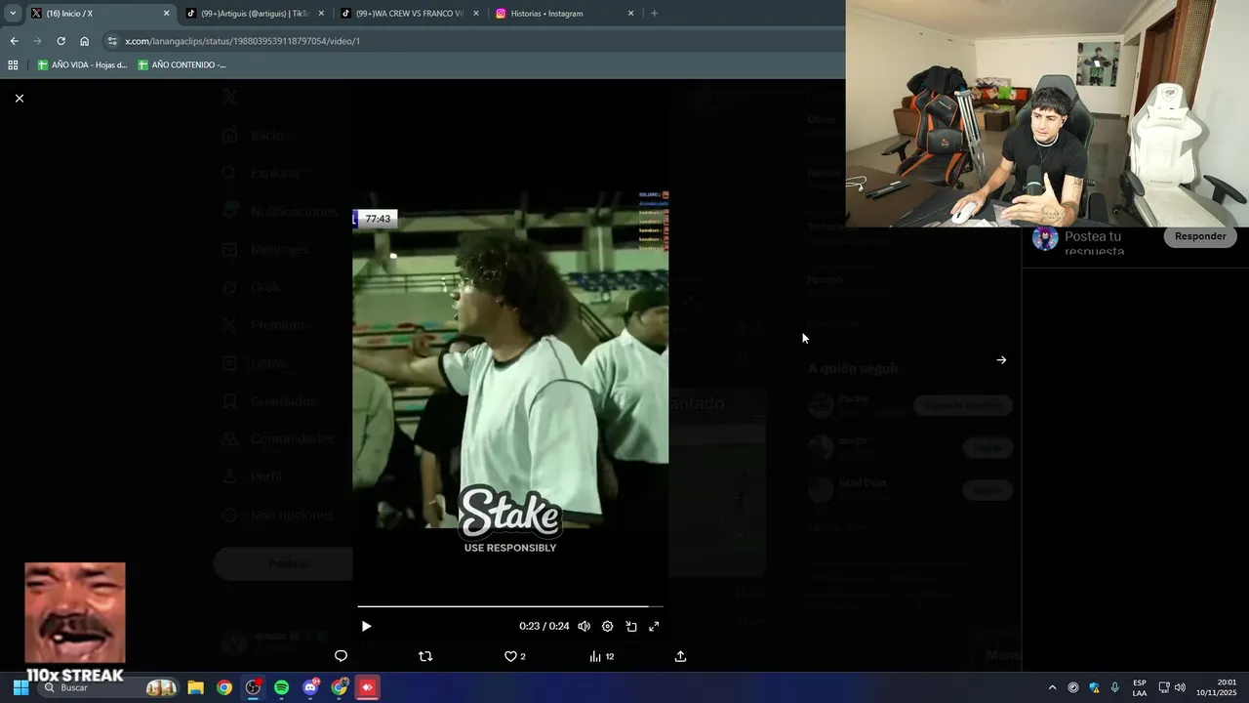
Task: Open the second Chrome icon with badge
Action: 339,687
